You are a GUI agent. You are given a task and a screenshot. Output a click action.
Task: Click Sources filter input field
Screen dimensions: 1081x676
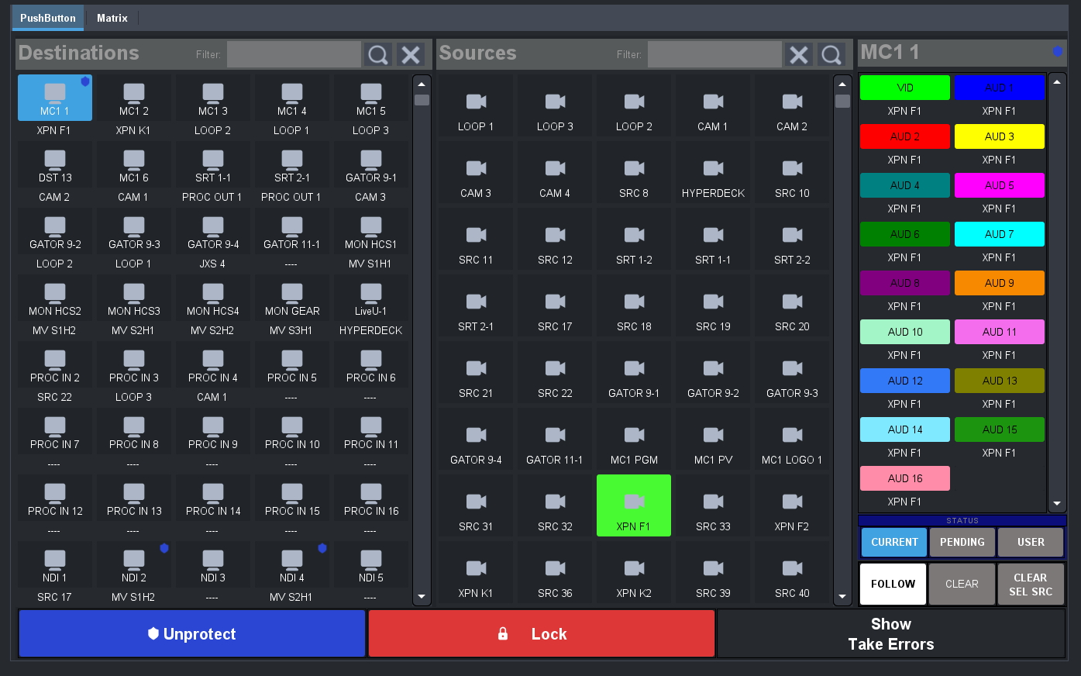[714, 54]
